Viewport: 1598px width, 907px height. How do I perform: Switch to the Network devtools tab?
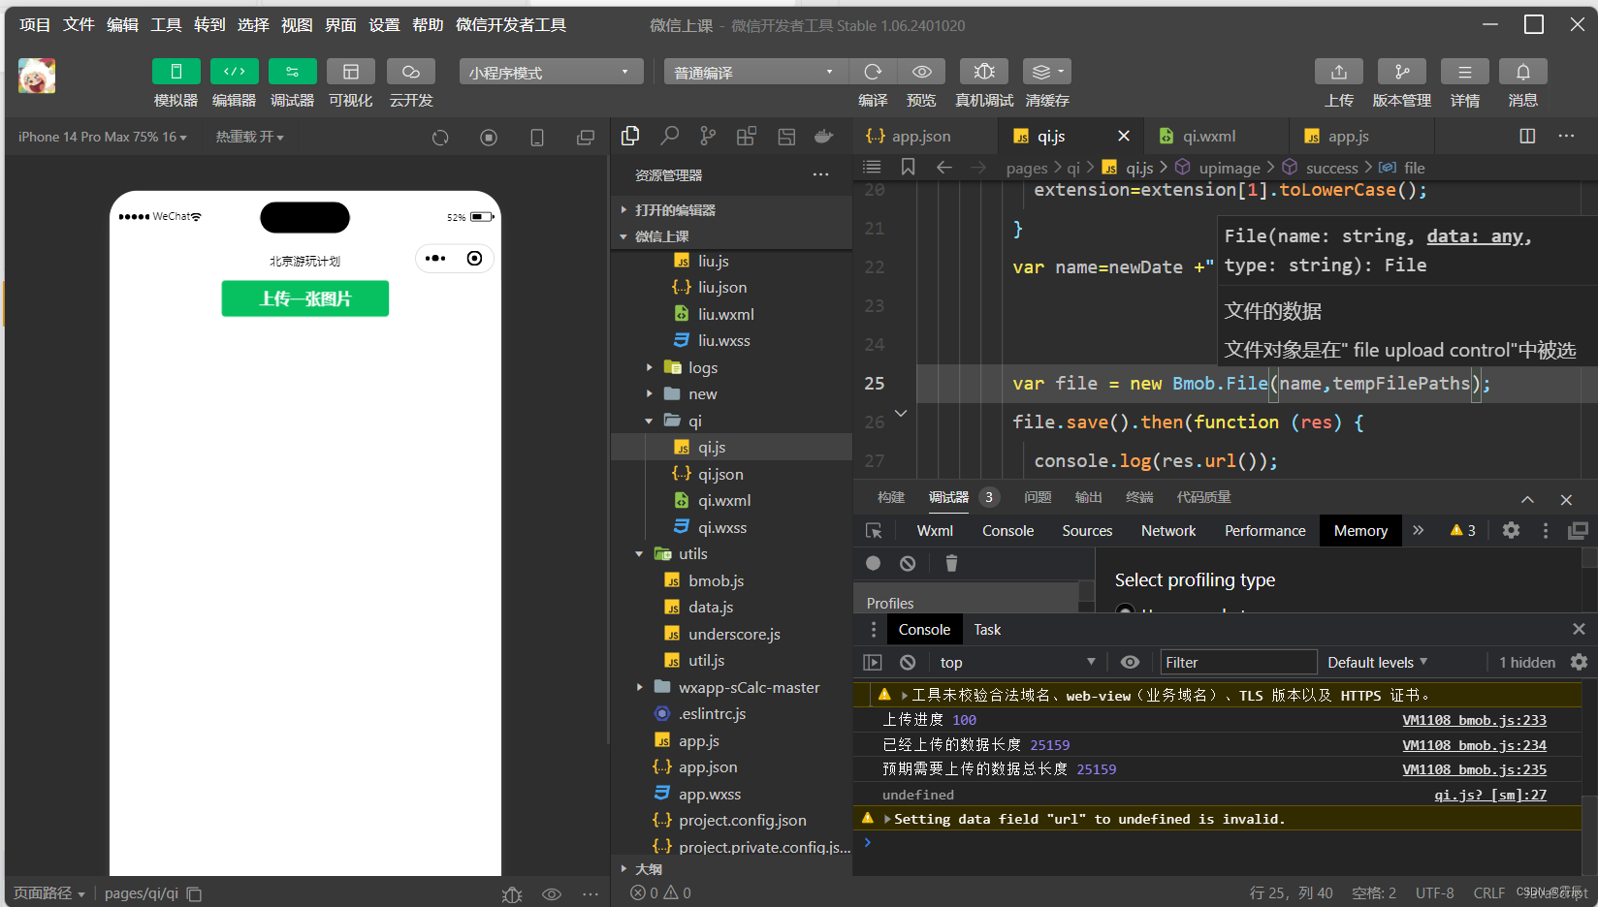[1168, 531]
